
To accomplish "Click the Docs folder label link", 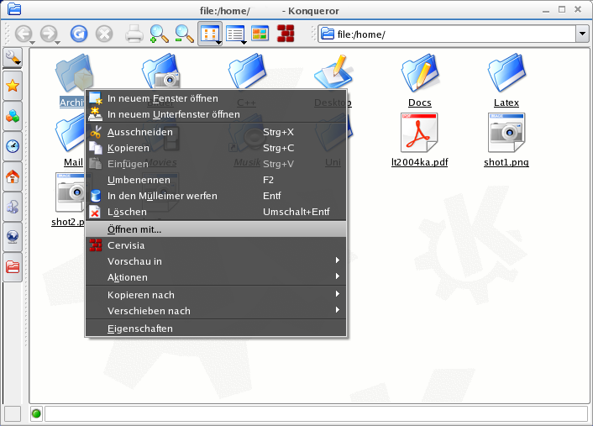I will click(420, 103).
